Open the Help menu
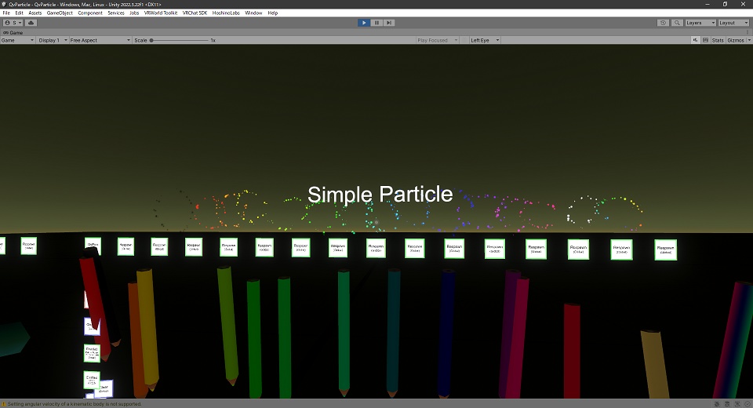Viewport: 753px width, 408px height. pyautogui.click(x=273, y=13)
